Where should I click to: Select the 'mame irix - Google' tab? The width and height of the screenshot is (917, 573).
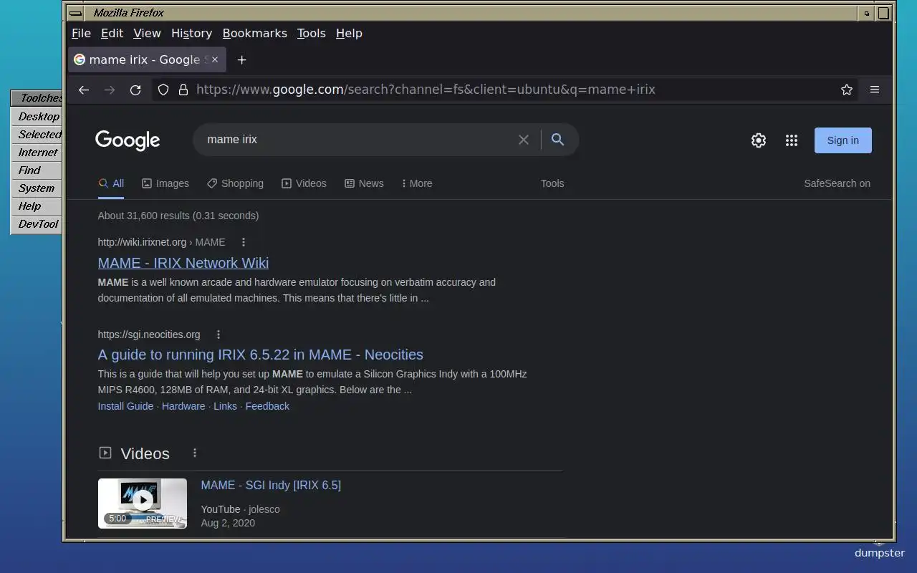point(147,60)
